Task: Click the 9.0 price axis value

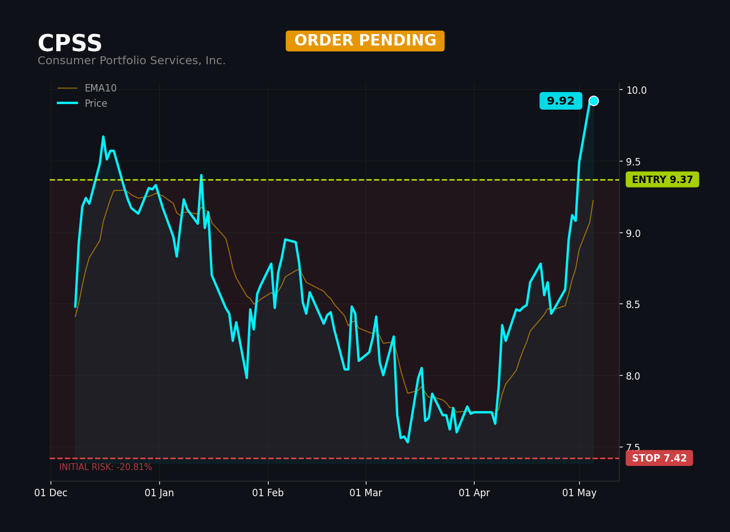Action: click(x=634, y=233)
